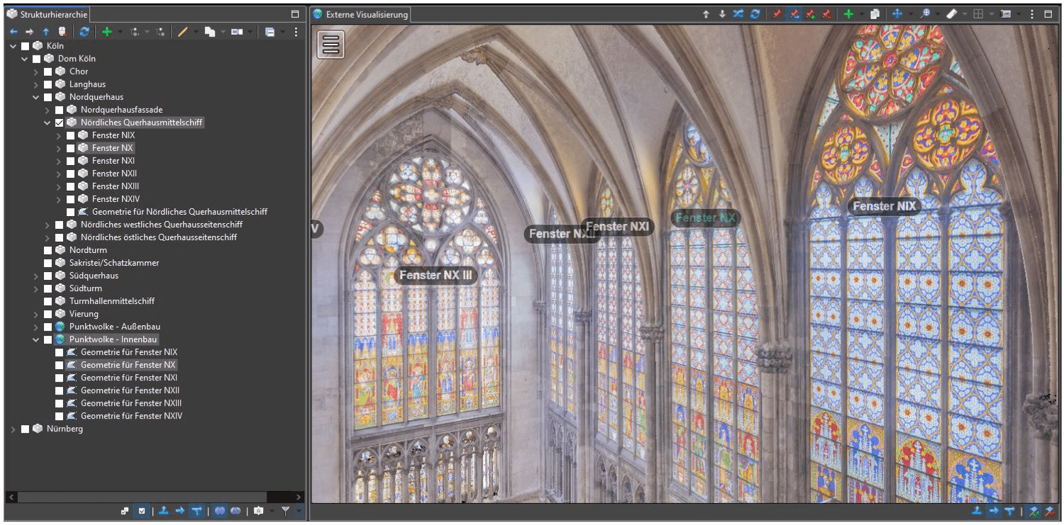The height and width of the screenshot is (525, 1064).
Task: Click the white forward arrow in Strukturhierarchie toolbar
Action: coord(29,32)
